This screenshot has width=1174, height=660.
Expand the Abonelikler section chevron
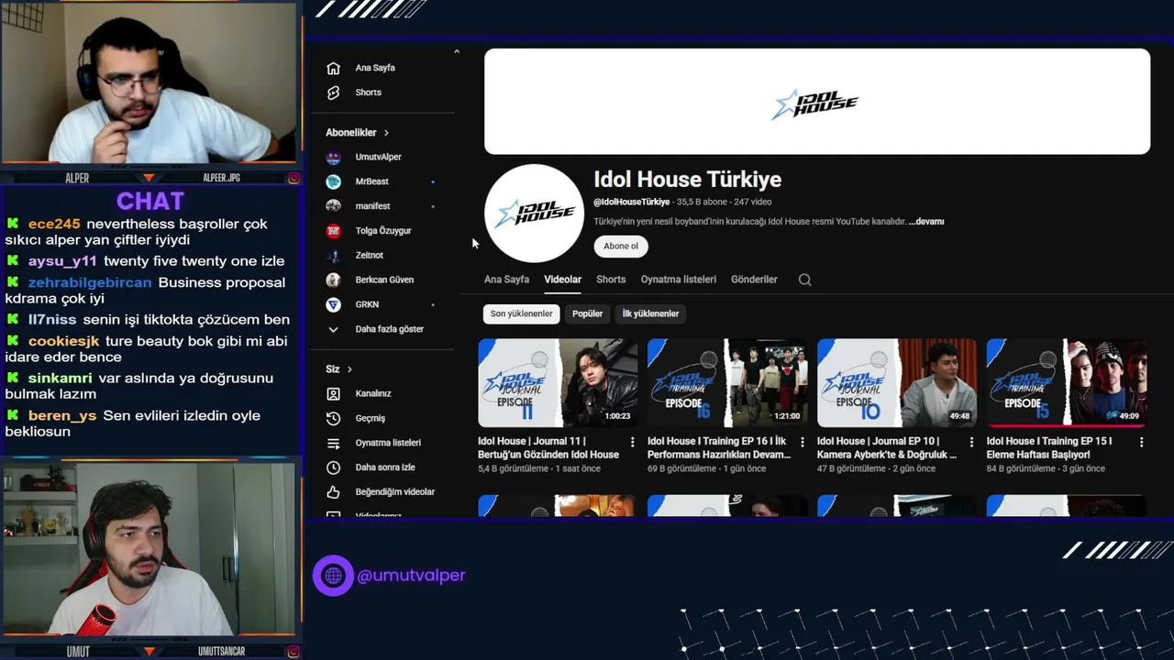tap(386, 133)
